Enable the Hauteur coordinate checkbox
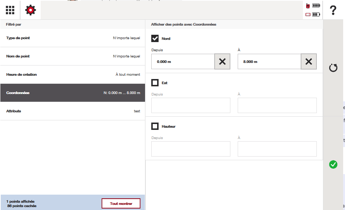Screen dimensions: 345x210 [155, 126]
